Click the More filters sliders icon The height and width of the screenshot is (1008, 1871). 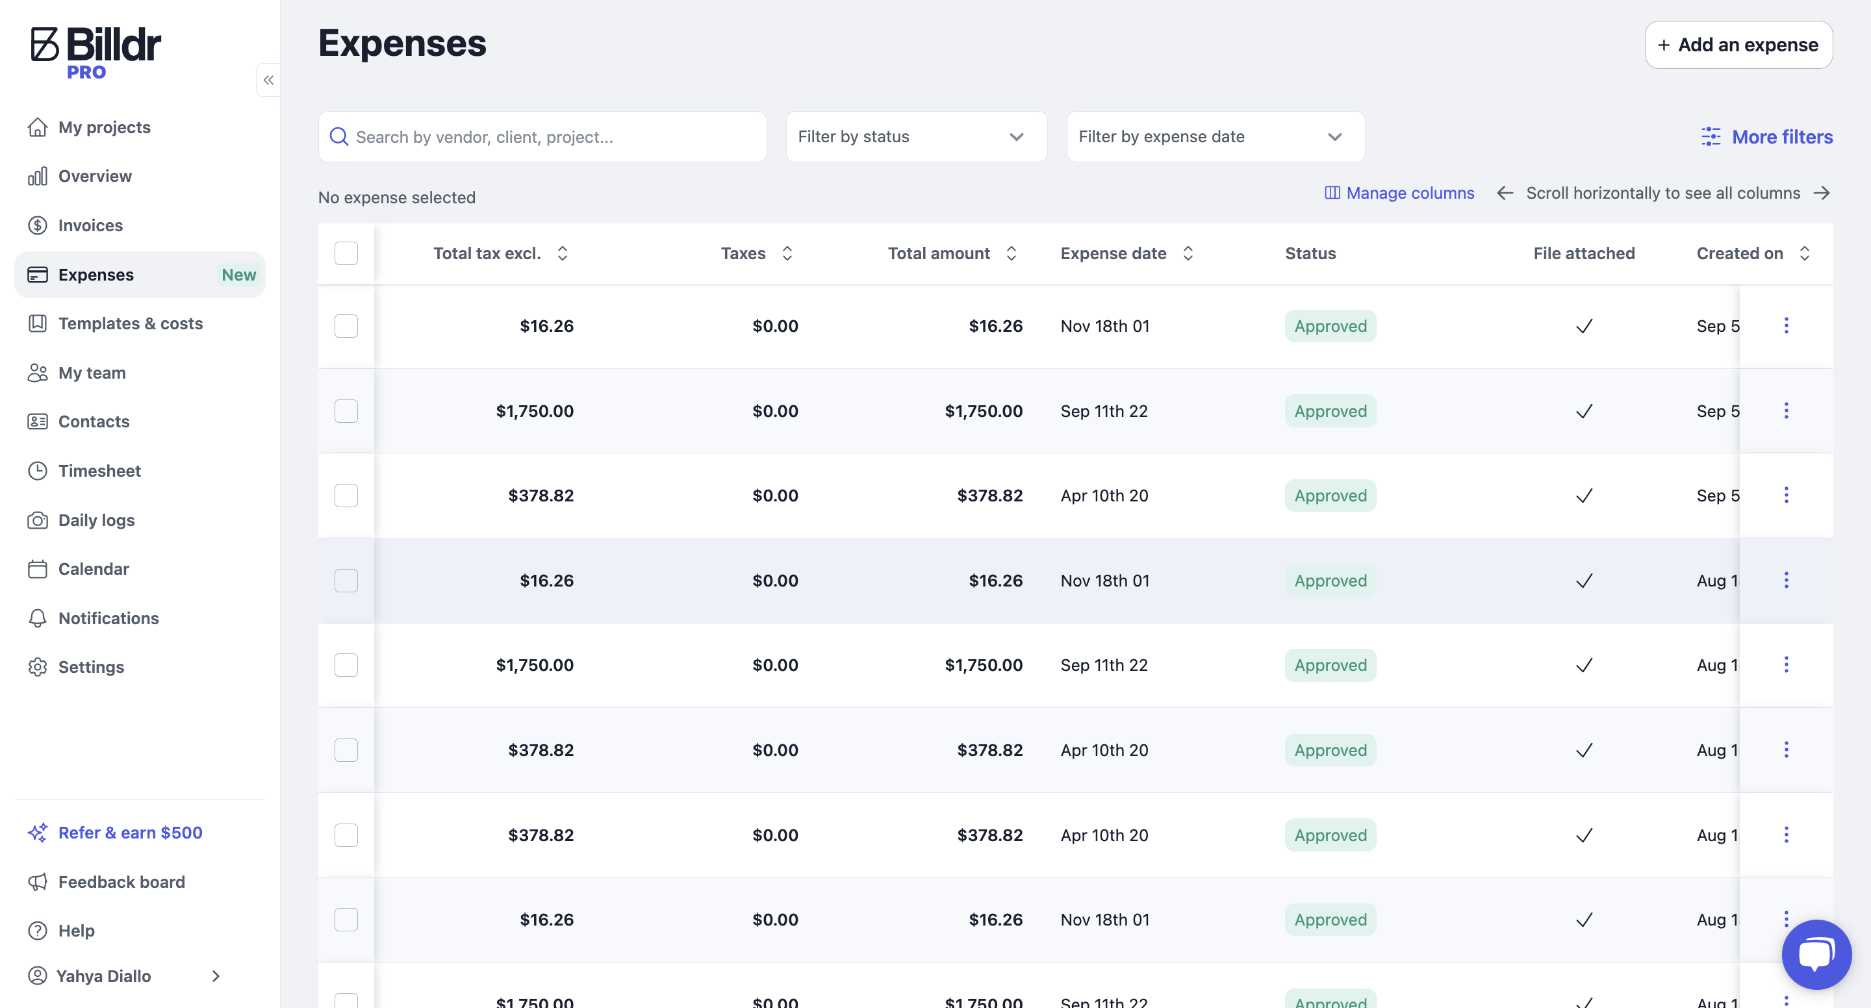point(1711,136)
